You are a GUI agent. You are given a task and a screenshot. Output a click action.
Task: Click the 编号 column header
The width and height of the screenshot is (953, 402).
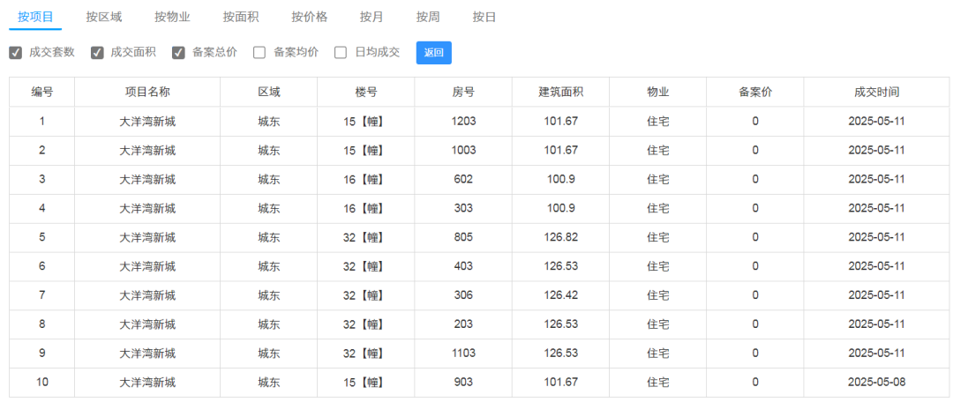(x=42, y=93)
